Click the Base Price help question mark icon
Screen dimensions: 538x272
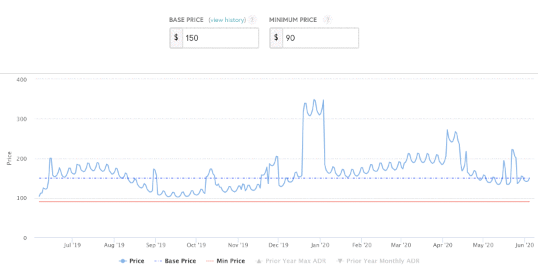coord(252,19)
